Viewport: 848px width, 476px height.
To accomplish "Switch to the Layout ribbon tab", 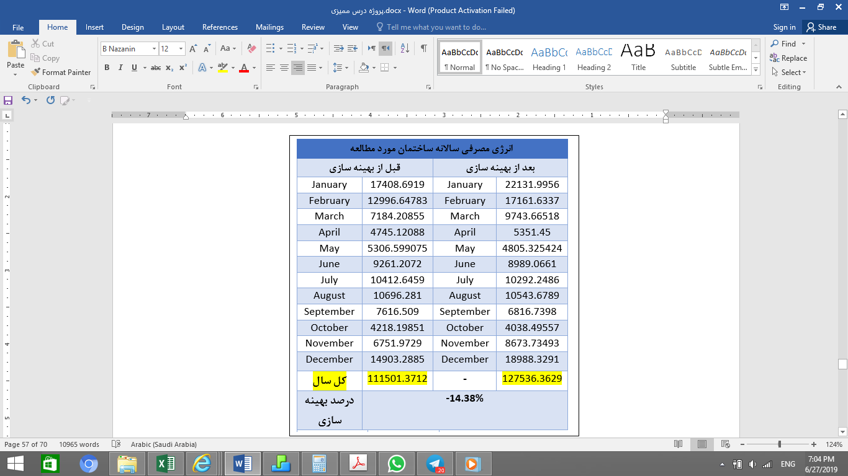I will [173, 27].
